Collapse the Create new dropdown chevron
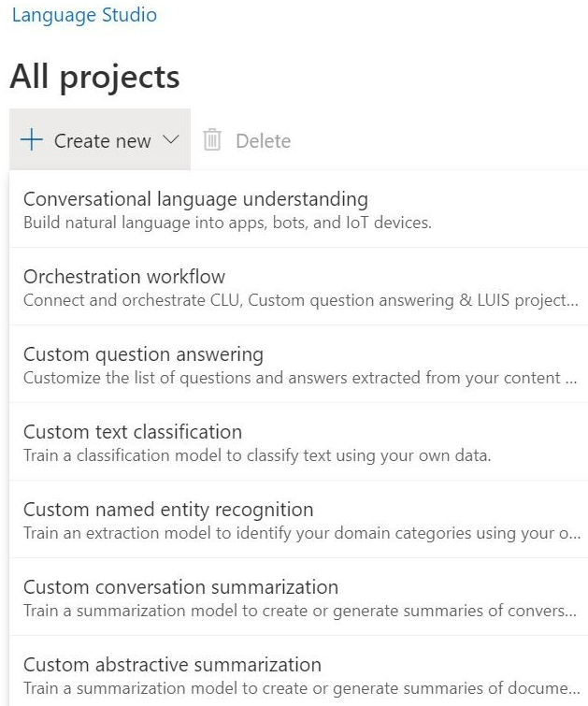Viewport: 588px width, 706px height. click(x=170, y=140)
